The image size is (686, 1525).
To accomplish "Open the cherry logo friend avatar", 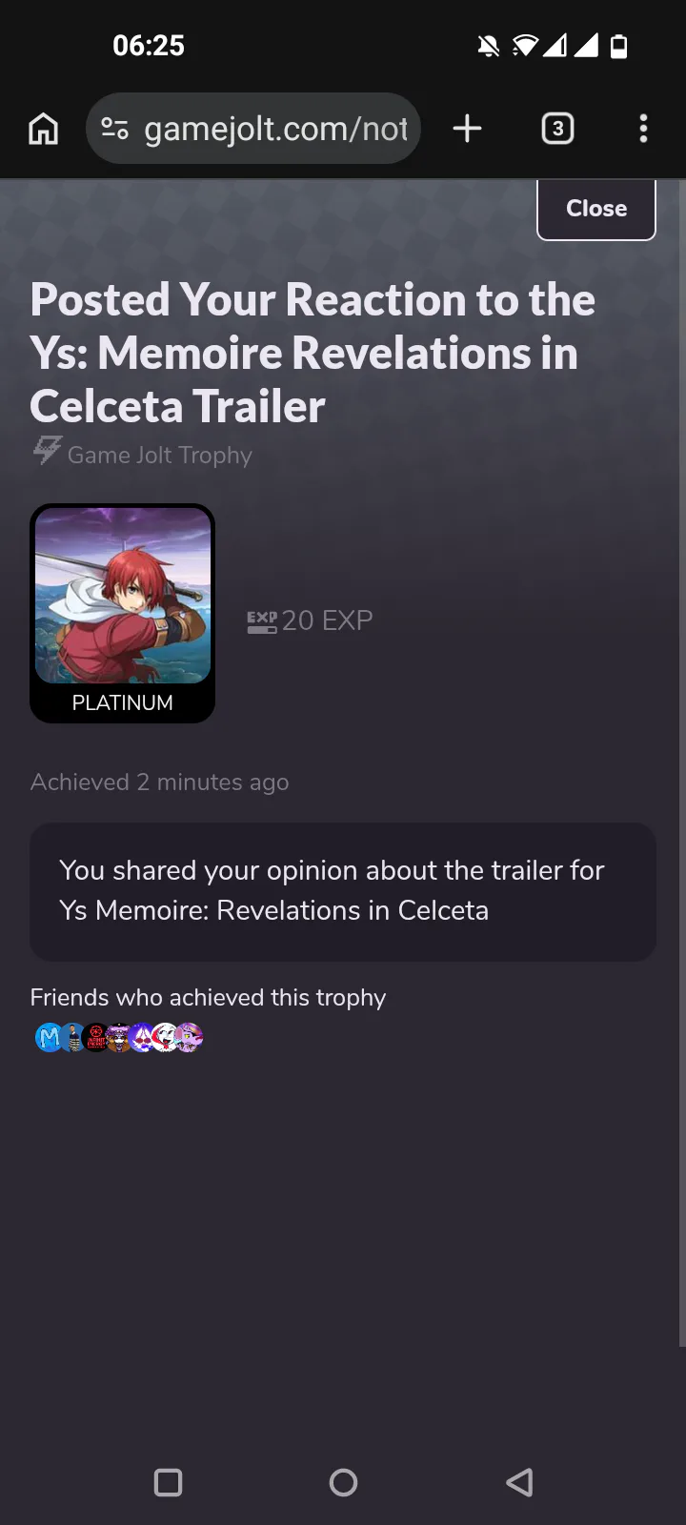I will (x=142, y=1037).
